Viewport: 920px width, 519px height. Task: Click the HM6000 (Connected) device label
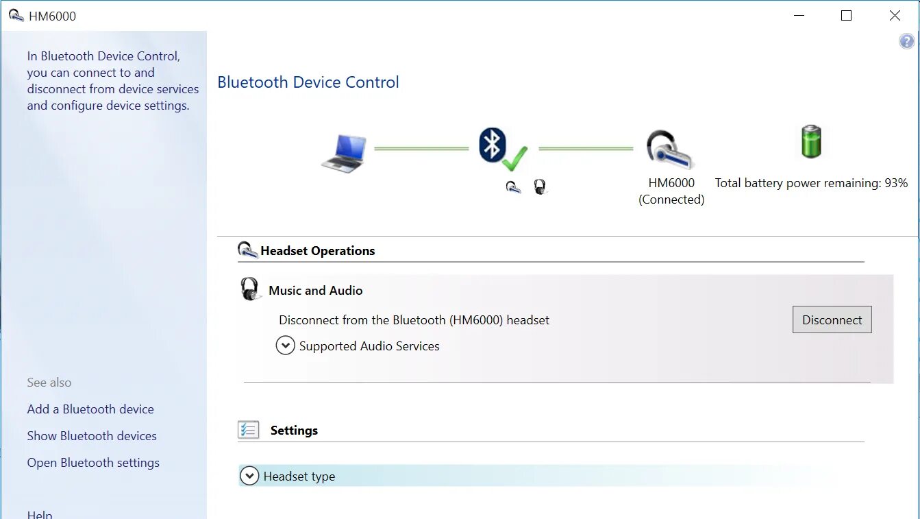point(671,191)
